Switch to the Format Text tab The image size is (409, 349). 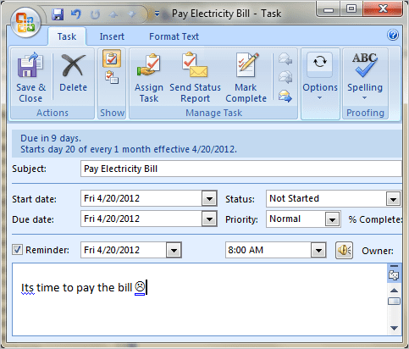pyautogui.click(x=174, y=36)
